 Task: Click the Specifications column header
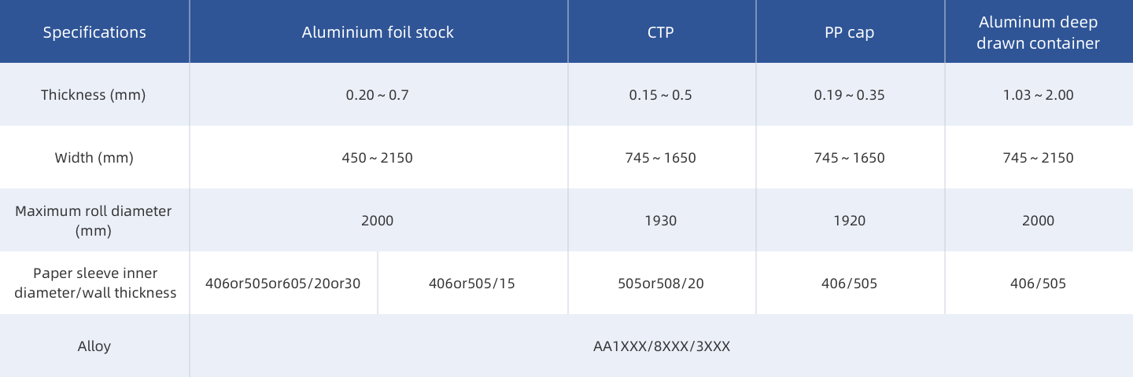[94, 32]
